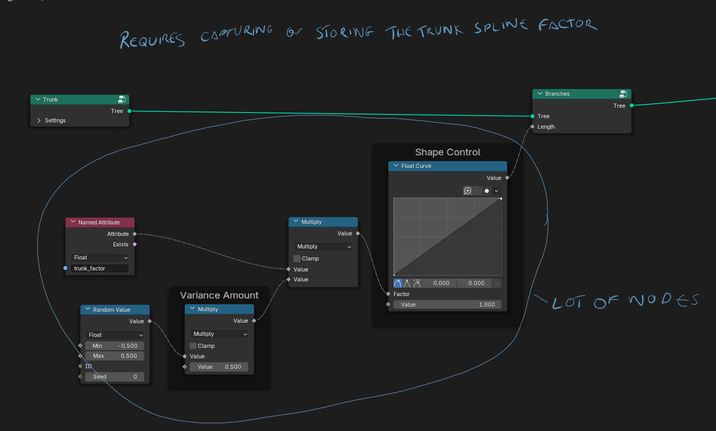Set curve handle to Auto Clamped
Viewport: 716px width, 431px height.
point(417,283)
